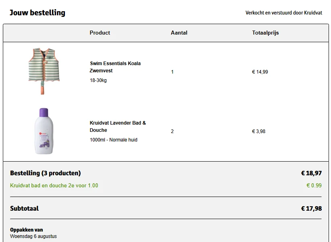Image resolution: width=331 pixels, height=242 pixels.
Task: Click the 'Jouw bestelling' heading
Action: (x=37, y=13)
